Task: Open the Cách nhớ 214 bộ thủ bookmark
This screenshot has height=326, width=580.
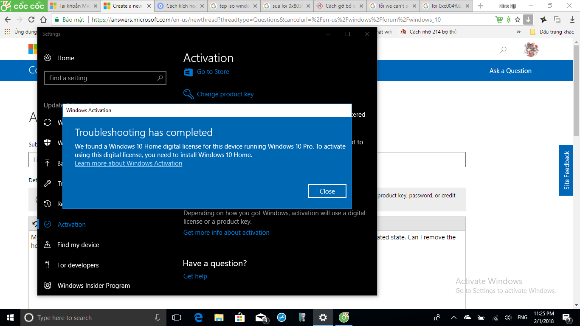Action: click(x=429, y=32)
